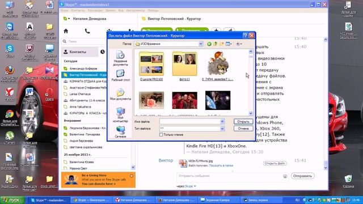Switch to the Recent clock tab in Skype
Viewport: 363px width, 204px height.
coord(103,52)
